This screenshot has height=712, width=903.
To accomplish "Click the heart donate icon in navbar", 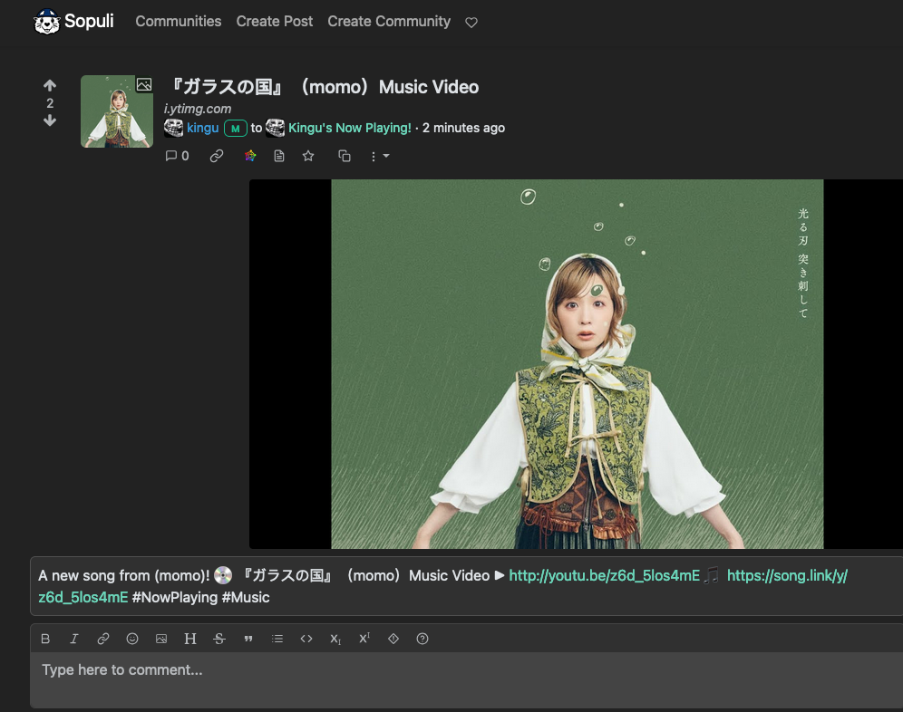I will (x=471, y=23).
